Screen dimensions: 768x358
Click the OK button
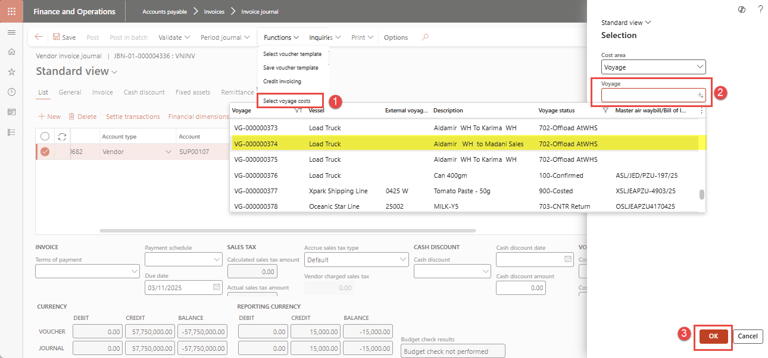click(713, 336)
